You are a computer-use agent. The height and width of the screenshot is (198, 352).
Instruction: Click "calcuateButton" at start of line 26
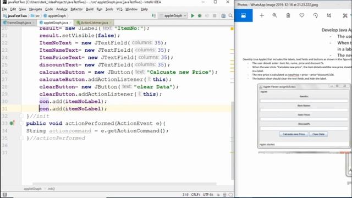[x=62, y=72]
